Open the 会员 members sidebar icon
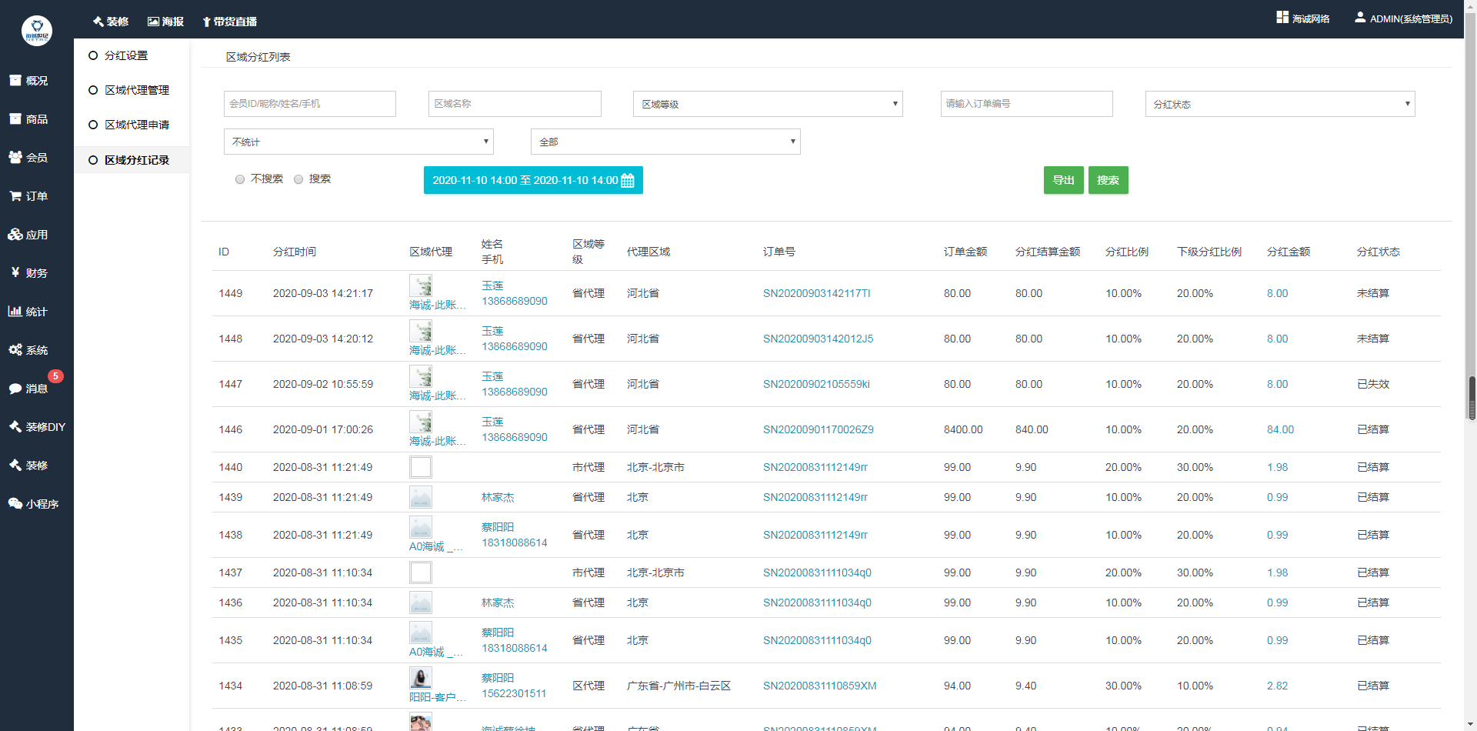 click(x=15, y=158)
